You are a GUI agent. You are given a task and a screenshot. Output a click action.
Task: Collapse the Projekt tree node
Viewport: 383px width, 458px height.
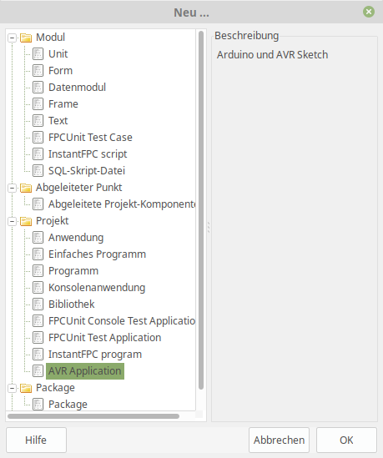point(13,221)
